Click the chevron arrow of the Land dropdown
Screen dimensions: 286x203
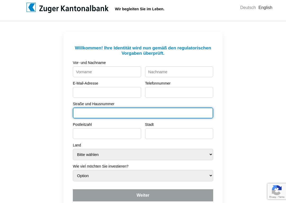[211, 155]
